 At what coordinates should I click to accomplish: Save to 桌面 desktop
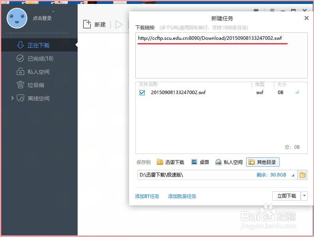200,162
